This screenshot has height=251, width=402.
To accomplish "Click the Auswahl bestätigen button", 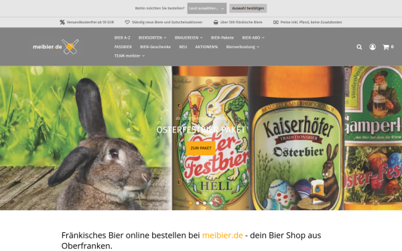I will (248, 8).
